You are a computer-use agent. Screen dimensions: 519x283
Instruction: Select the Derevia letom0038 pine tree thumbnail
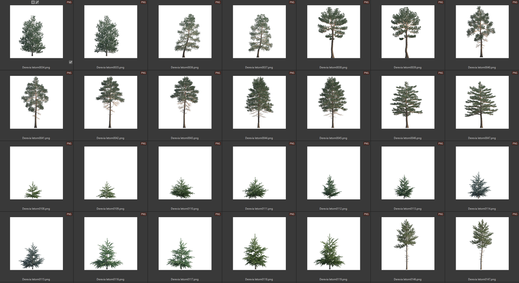[x=333, y=31]
